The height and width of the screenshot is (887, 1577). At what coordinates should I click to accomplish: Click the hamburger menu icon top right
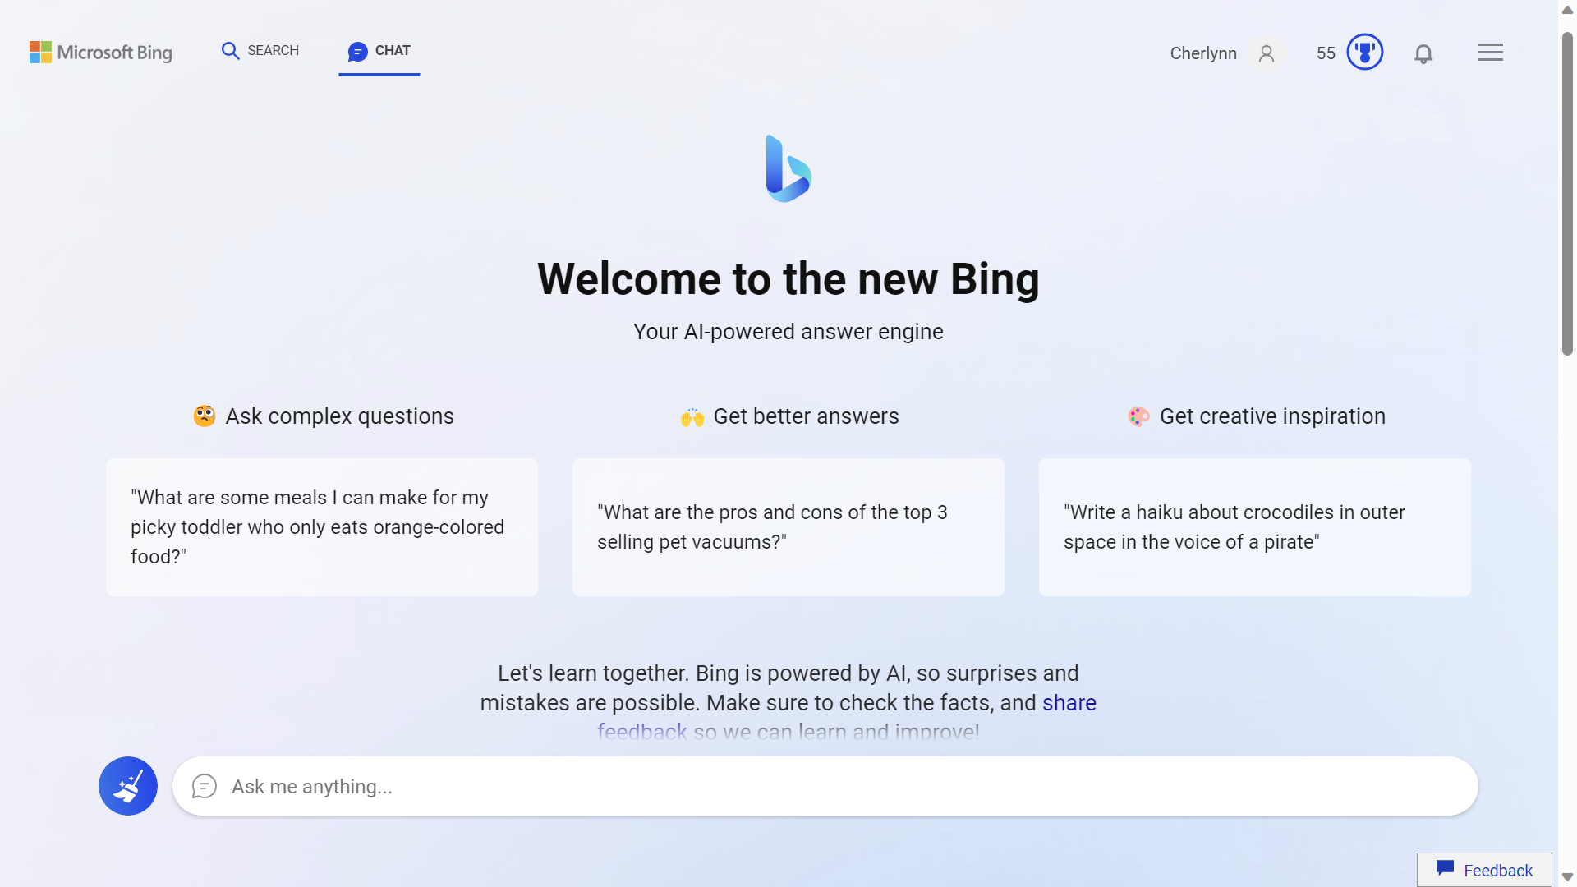tap(1491, 51)
